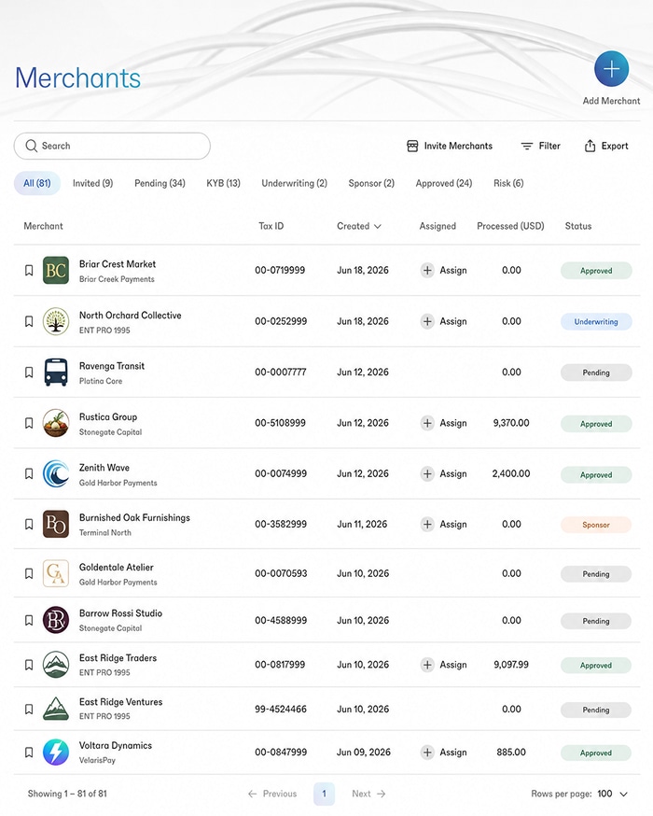Bookmark Burnished Oak Furnishings
The height and width of the screenshot is (816, 653).
[29, 524]
